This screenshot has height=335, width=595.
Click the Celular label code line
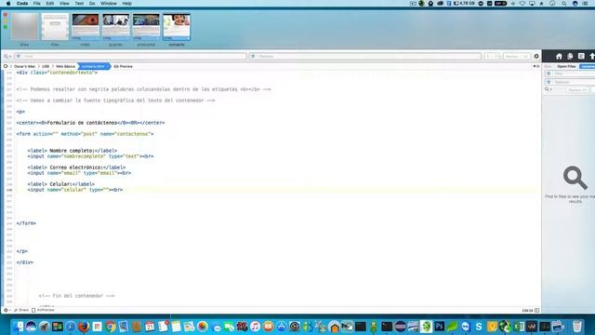pyautogui.click(x=61, y=184)
